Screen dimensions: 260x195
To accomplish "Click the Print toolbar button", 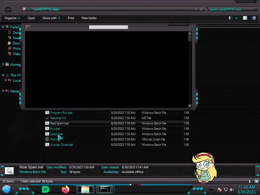I will pos(71,18).
